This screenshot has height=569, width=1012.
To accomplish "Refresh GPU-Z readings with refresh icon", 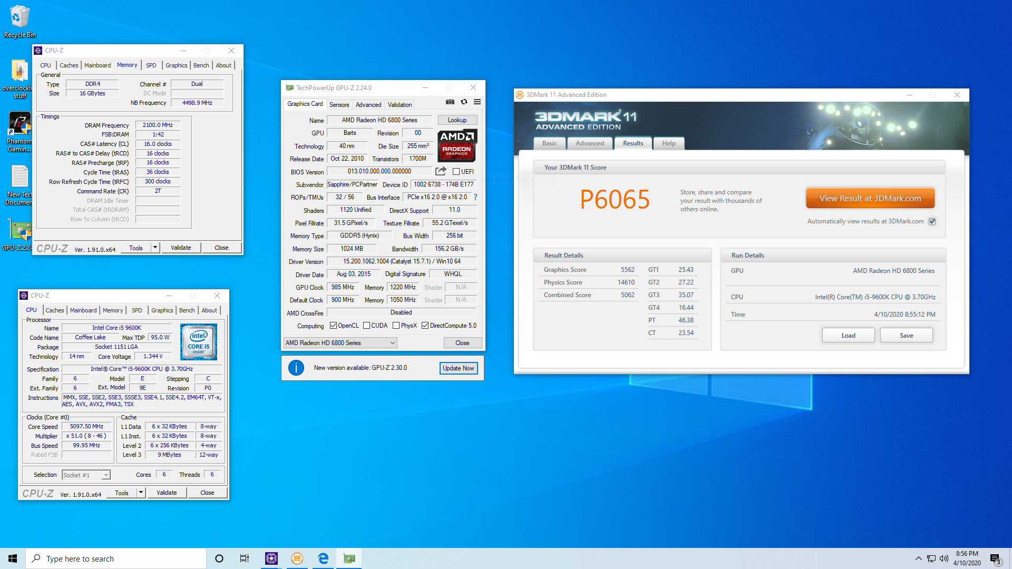I will click(464, 102).
